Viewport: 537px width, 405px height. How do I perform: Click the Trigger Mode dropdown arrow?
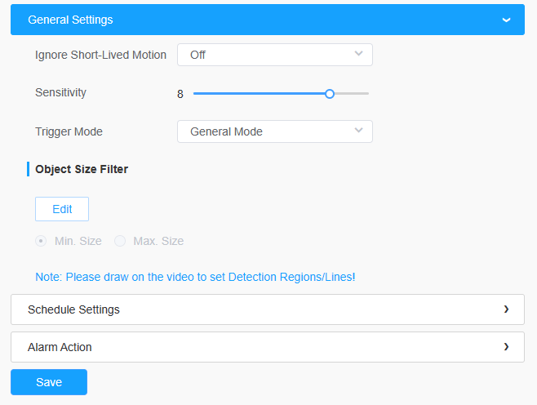point(358,131)
